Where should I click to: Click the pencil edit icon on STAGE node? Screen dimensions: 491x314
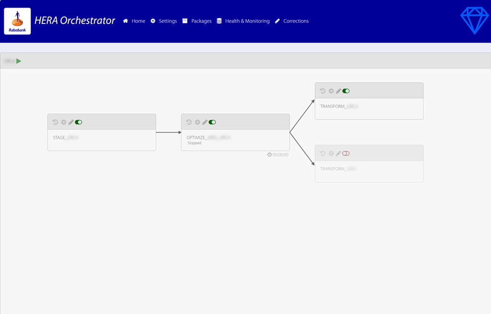pyautogui.click(x=71, y=122)
